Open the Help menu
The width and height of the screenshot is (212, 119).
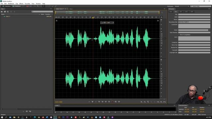(43, 4)
